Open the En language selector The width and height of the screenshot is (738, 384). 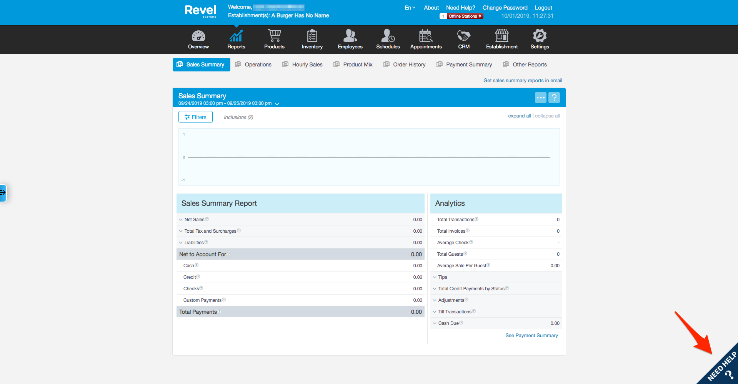point(410,8)
